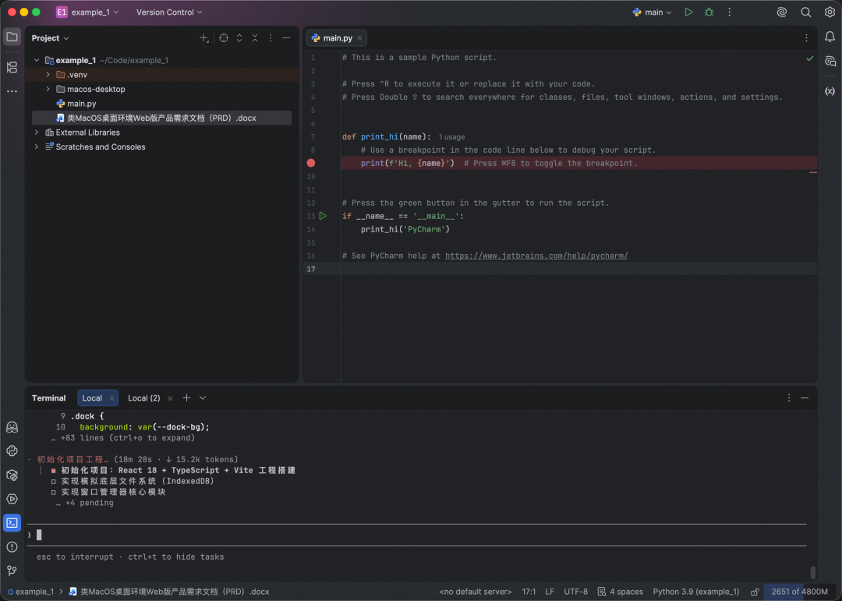The height and width of the screenshot is (601, 842).
Task: Toggle the Project tool window folder icon
Action: (12, 37)
